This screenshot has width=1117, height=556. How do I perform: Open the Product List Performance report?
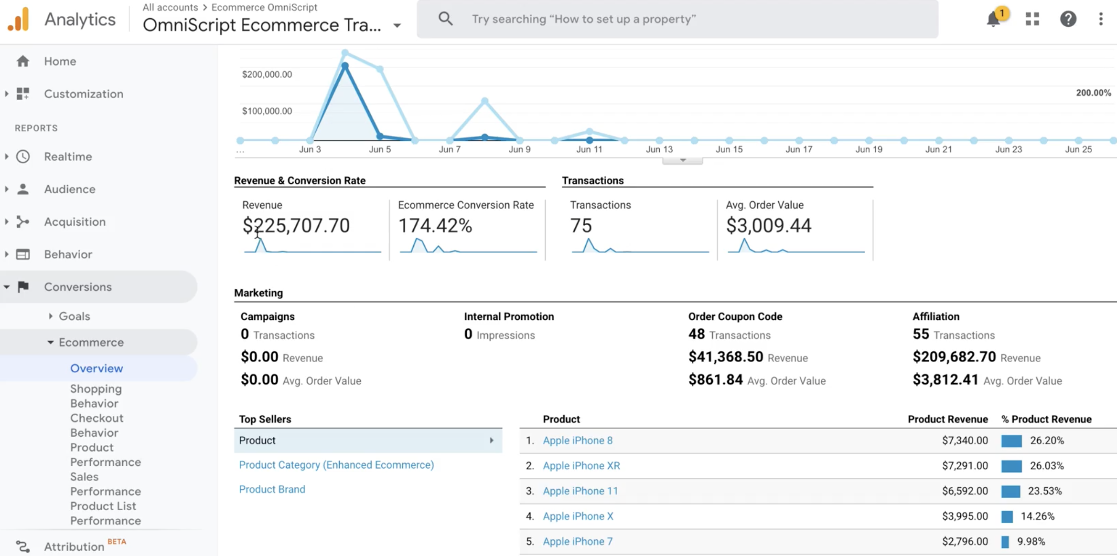tap(106, 513)
